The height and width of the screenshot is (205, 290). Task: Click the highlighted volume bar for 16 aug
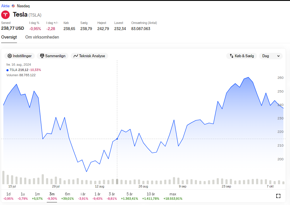(x=117, y=182)
